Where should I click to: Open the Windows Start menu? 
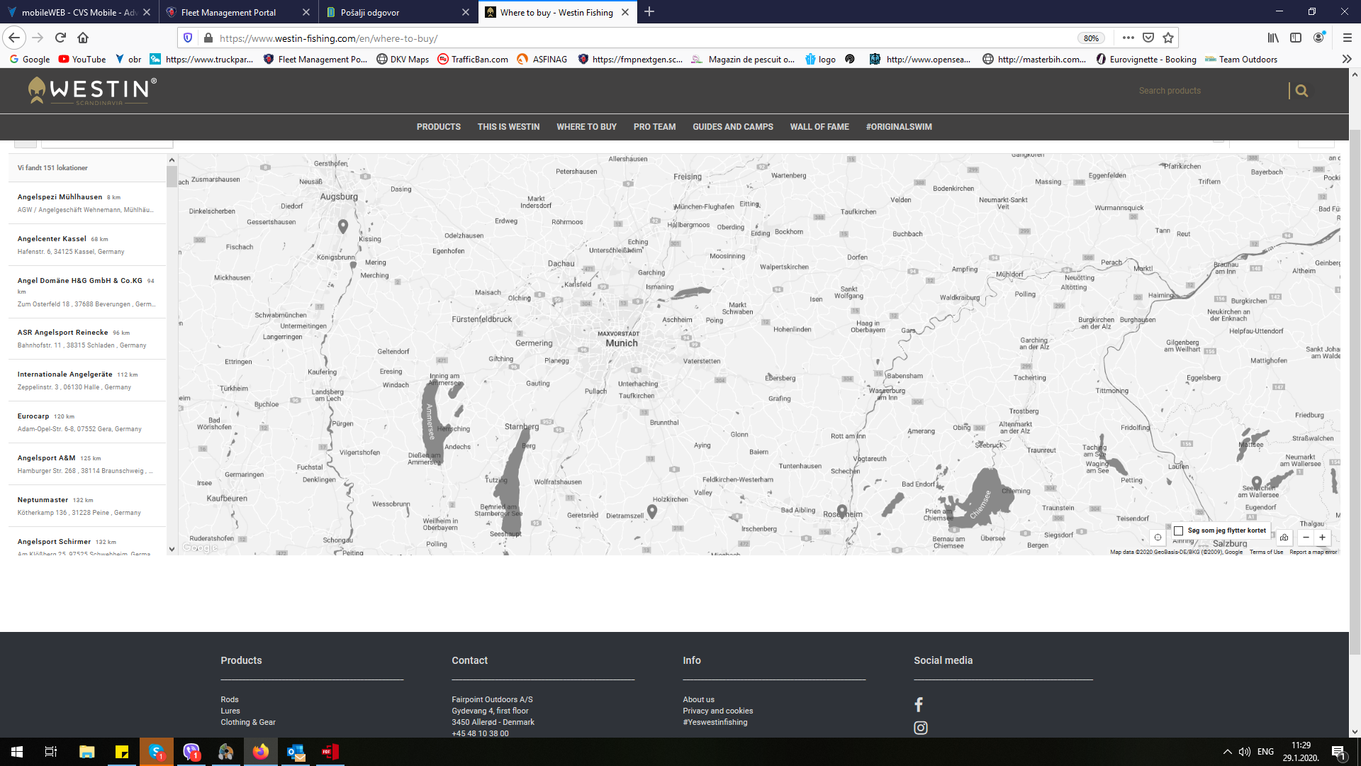coord(17,751)
